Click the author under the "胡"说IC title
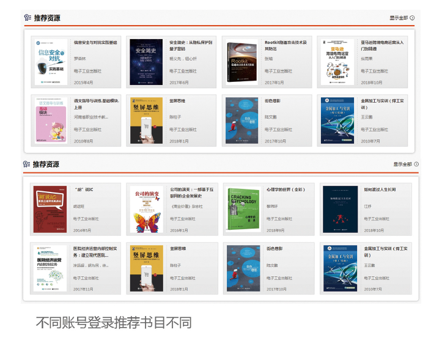The image size is (431, 338). [x=79, y=207]
